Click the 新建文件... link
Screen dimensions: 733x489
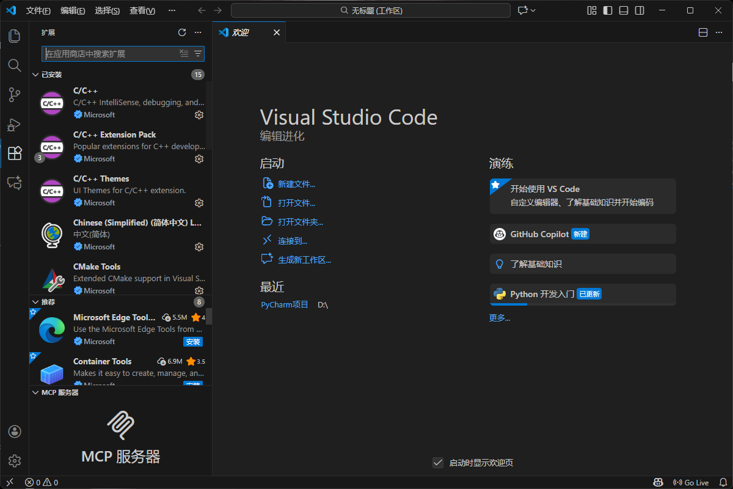[296, 184]
